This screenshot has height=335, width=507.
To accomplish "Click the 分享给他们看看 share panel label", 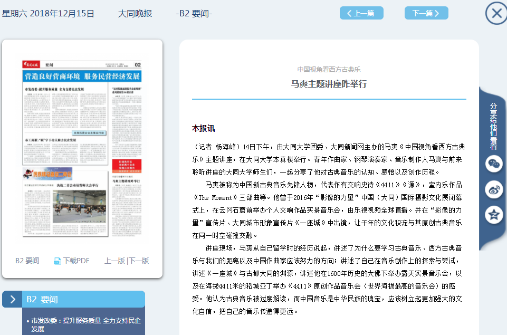I will pos(493,126).
